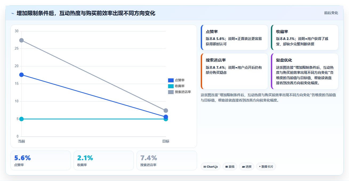Click the blue 点赞率 point at 目标
This screenshot has height=181, width=349.
pos(166,117)
